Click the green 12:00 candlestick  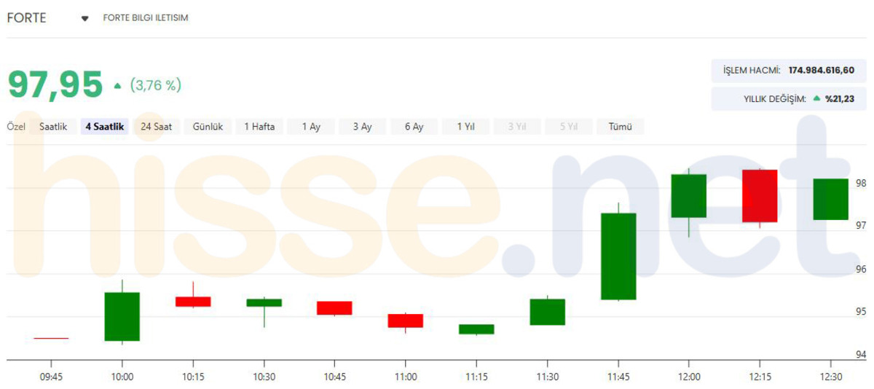pyautogui.click(x=689, y=196)
